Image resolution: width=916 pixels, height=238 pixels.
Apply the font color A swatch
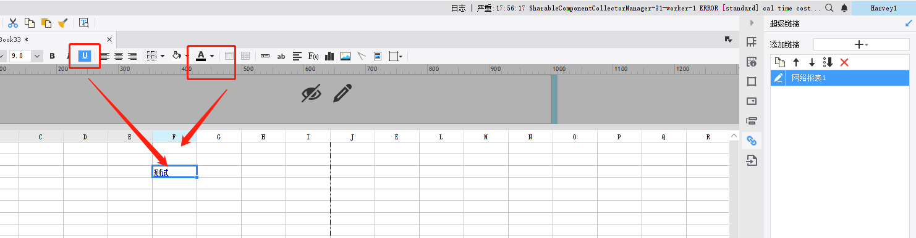[200, 56]
